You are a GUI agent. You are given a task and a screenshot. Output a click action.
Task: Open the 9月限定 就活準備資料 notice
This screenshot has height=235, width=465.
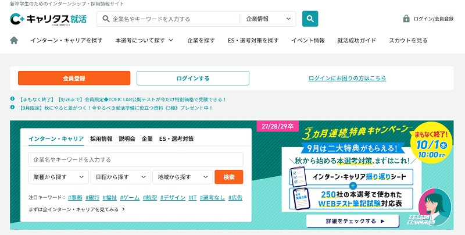point(116,108)
